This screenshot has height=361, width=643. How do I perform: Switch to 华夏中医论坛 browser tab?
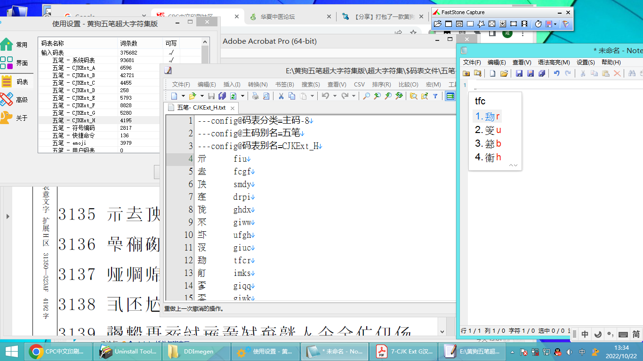(x=279, y=17)
